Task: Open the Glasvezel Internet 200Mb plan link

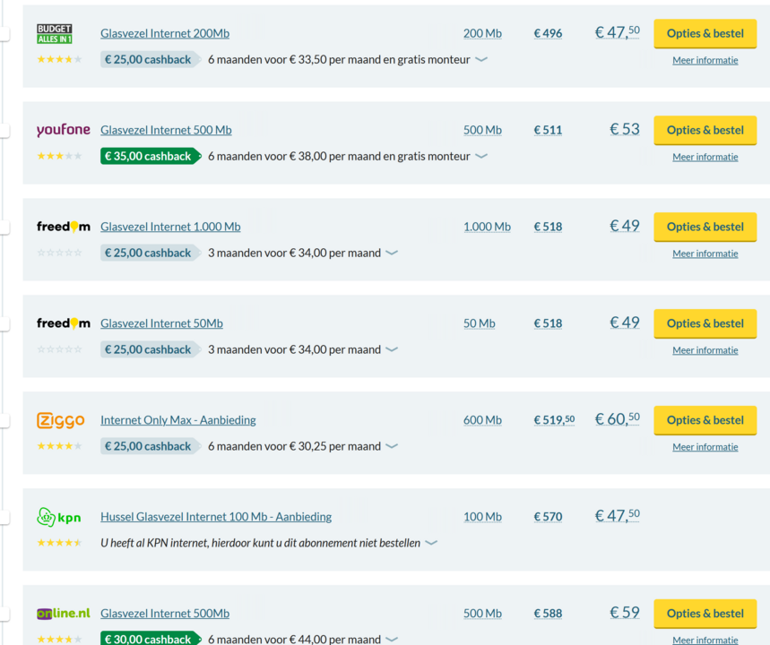Action: (165, 33)
